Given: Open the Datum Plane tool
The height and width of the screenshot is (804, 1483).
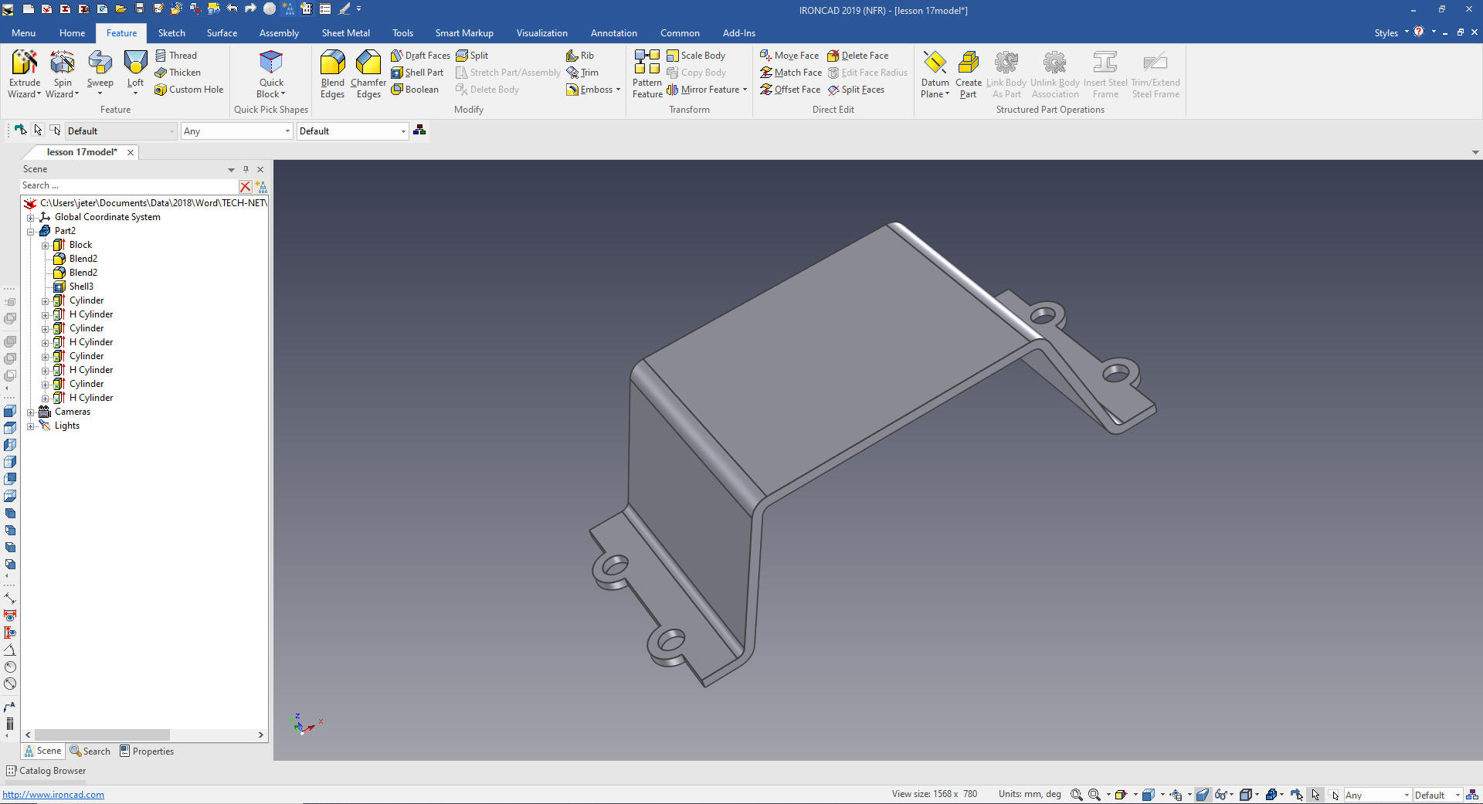Looking at the screenshot, I should [x=935, y=74].
